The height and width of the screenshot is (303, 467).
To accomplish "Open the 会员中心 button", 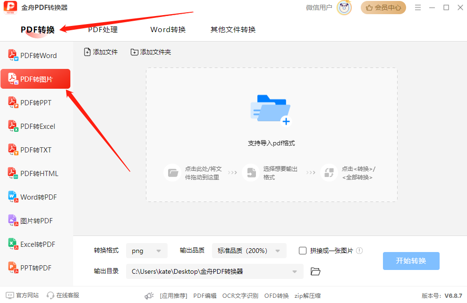I will click(x=383, y=8).
